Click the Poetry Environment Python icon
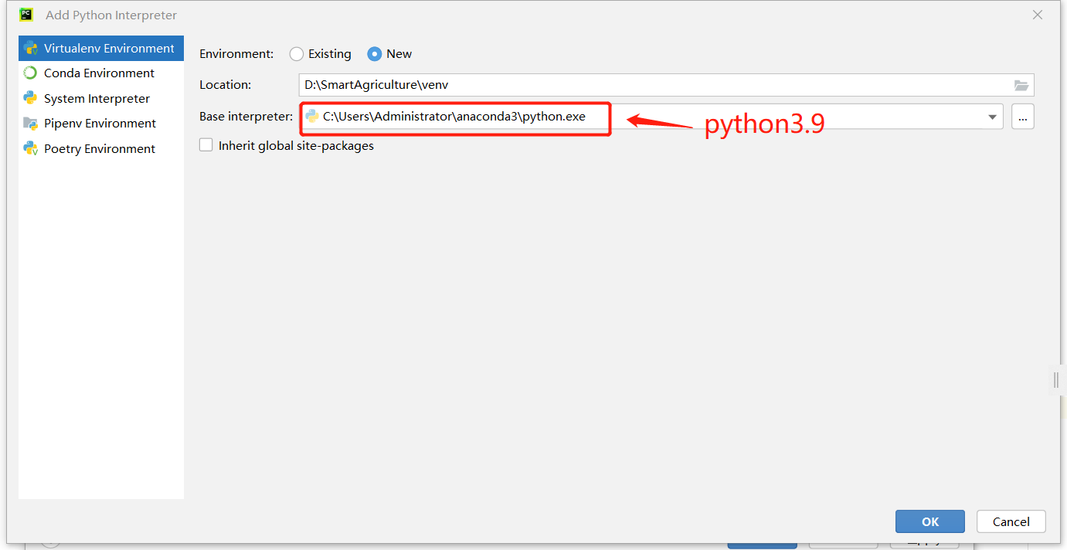Viewport: 1067px width, 550px height. point(31,148)
